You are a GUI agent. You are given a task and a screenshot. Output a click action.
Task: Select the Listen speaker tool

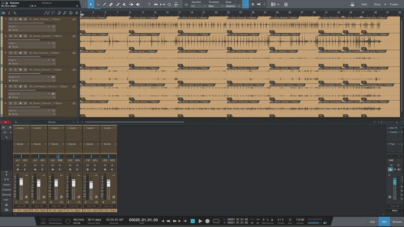[138, 4]
